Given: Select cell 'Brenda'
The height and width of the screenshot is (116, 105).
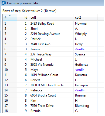Looking at the screenshot, I should pyautogui.click(x=51, y=111).
